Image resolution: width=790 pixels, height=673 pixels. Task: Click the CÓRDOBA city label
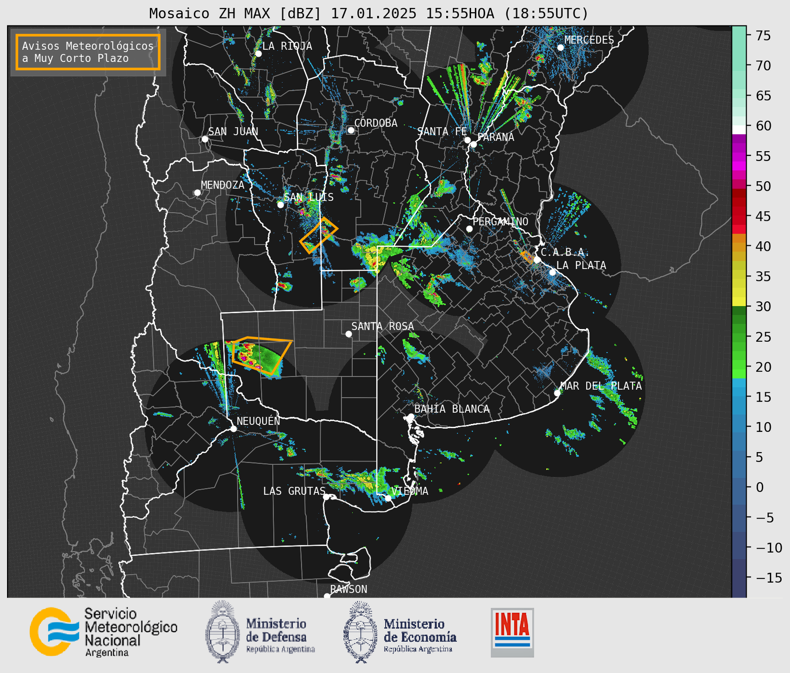[x=376, y=123]
